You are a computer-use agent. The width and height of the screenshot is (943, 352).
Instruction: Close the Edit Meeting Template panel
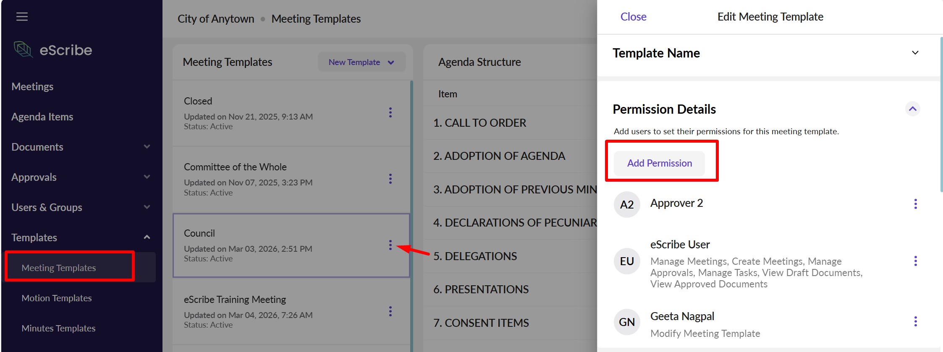pyautogui.click(x=633, y=17)
